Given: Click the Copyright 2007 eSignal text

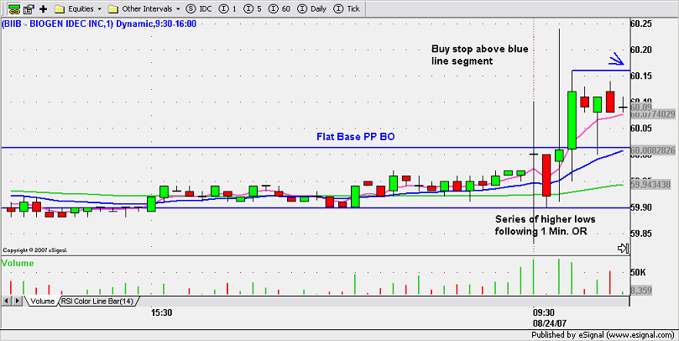Looking at the screenshot, I should click(x=35, y=250).
